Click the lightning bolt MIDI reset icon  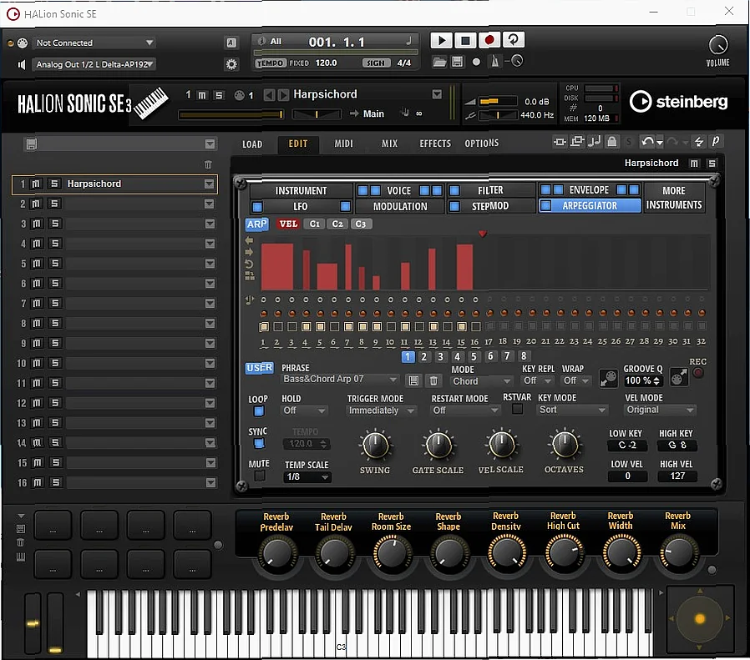click(700, 142)
